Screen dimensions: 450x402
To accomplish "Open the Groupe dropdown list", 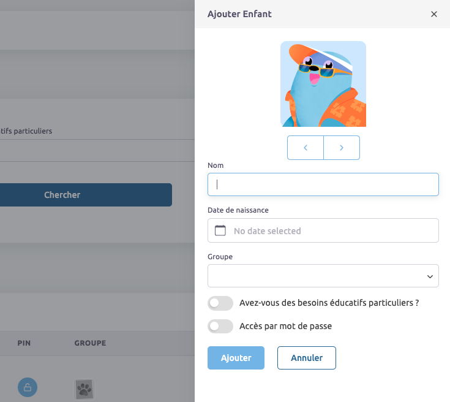I will click(323, 276).
